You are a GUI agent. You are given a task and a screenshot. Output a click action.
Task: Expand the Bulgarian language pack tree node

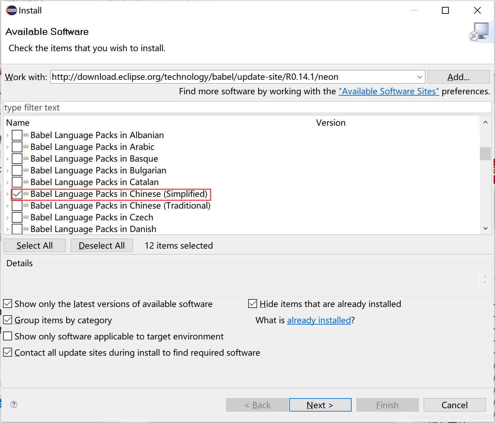tap(8, 171)
